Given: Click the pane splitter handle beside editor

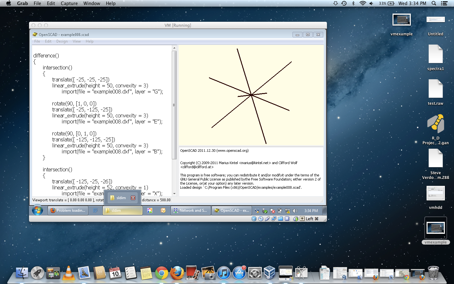Looking at the screenshot, I should tap(178, 121).
